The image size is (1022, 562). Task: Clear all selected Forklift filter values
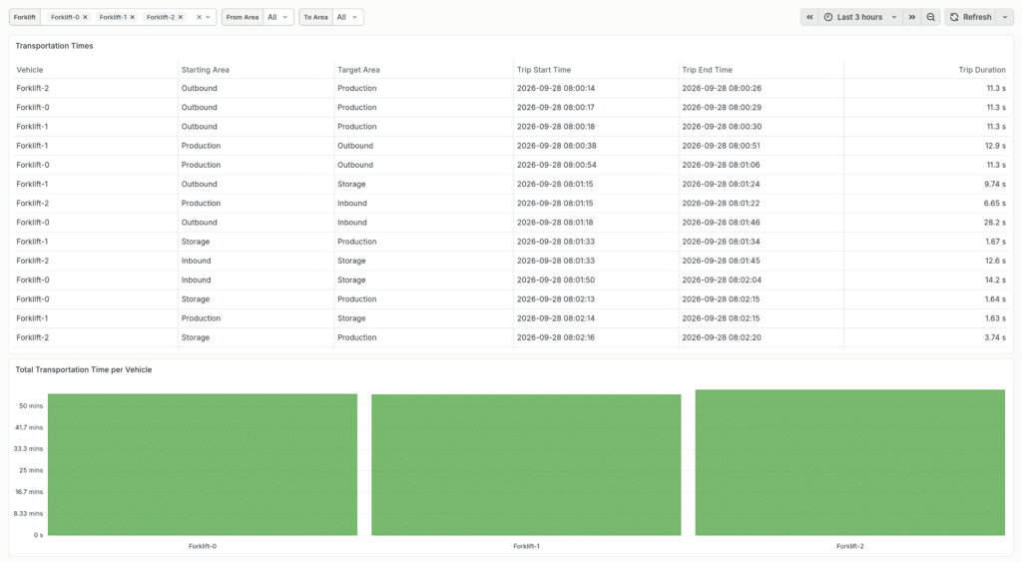coord(199,17)
